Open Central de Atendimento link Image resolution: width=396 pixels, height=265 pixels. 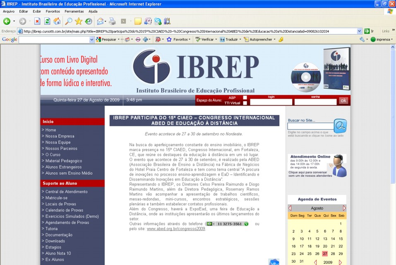click(x=67, y=192)
